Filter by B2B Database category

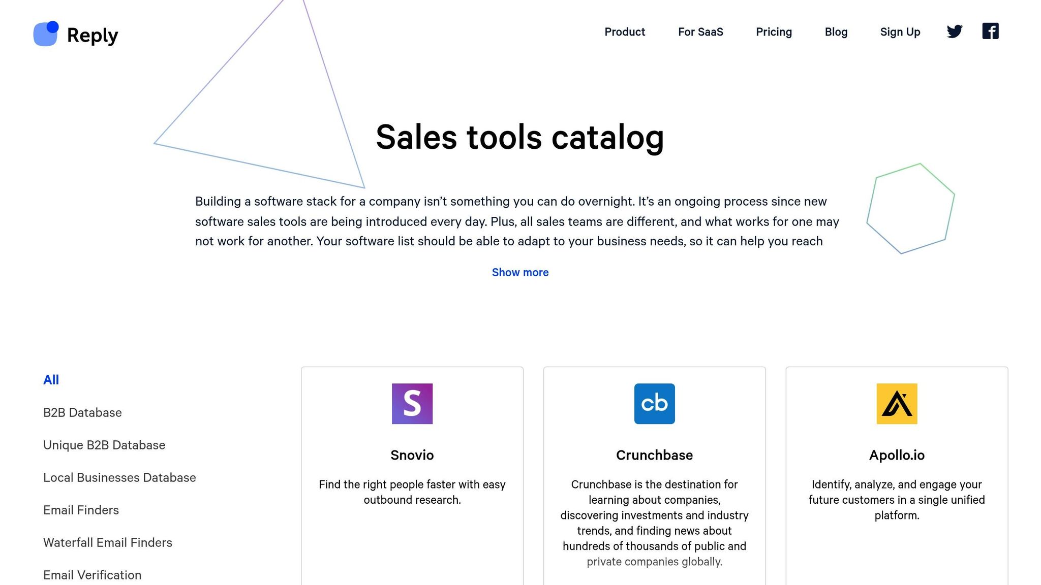click(x=82, y=412)
